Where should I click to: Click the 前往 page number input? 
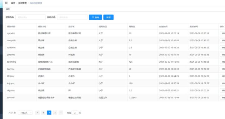click(x=75, y=113)
